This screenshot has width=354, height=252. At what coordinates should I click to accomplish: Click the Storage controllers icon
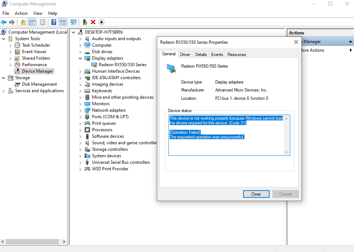click(87, 149)
